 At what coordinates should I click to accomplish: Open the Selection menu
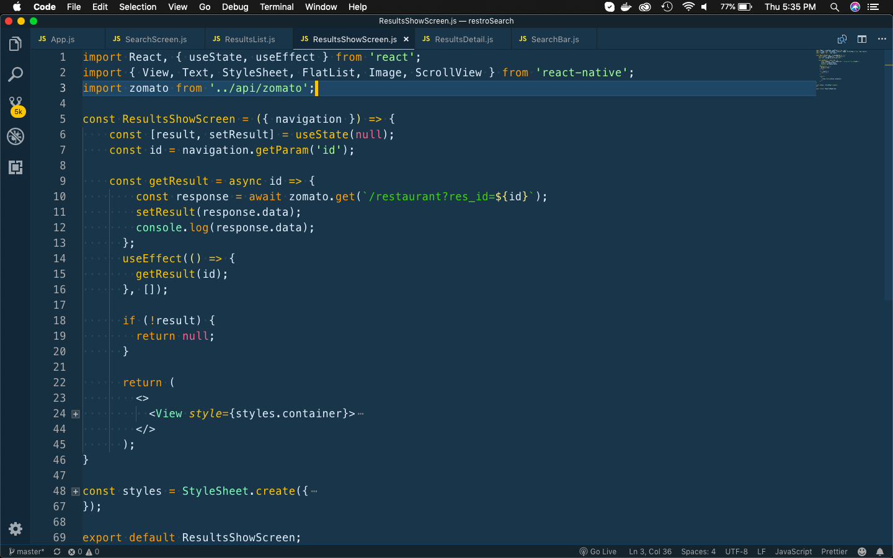pyautogui.click(x=138, y=7)
